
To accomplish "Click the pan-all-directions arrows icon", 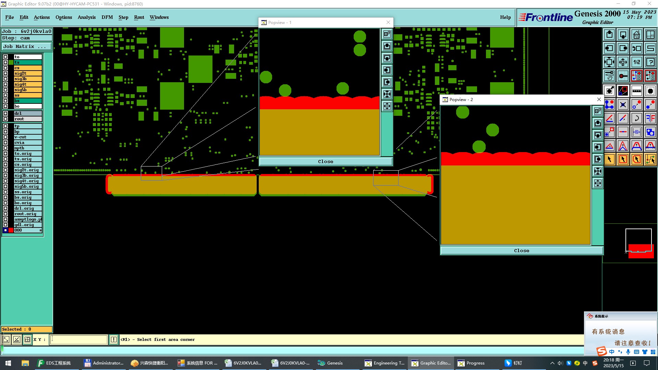I will point(623,62).
